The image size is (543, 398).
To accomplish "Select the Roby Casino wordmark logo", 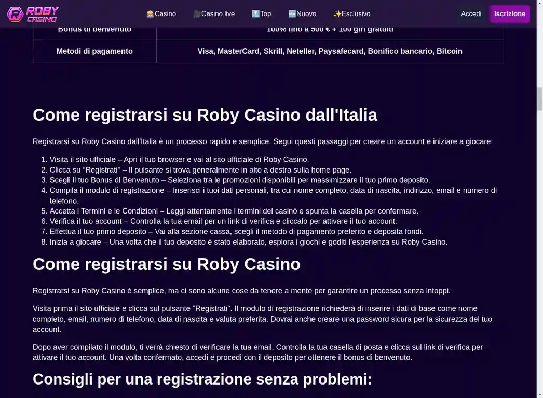I will 42,14.
